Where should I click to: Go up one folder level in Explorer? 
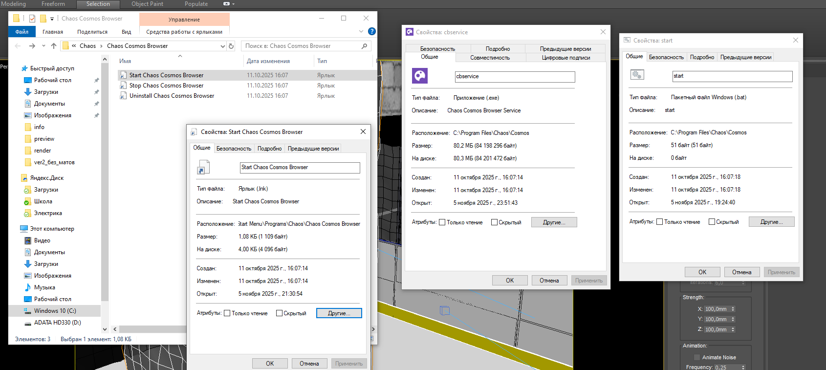[x=54, y=46]
